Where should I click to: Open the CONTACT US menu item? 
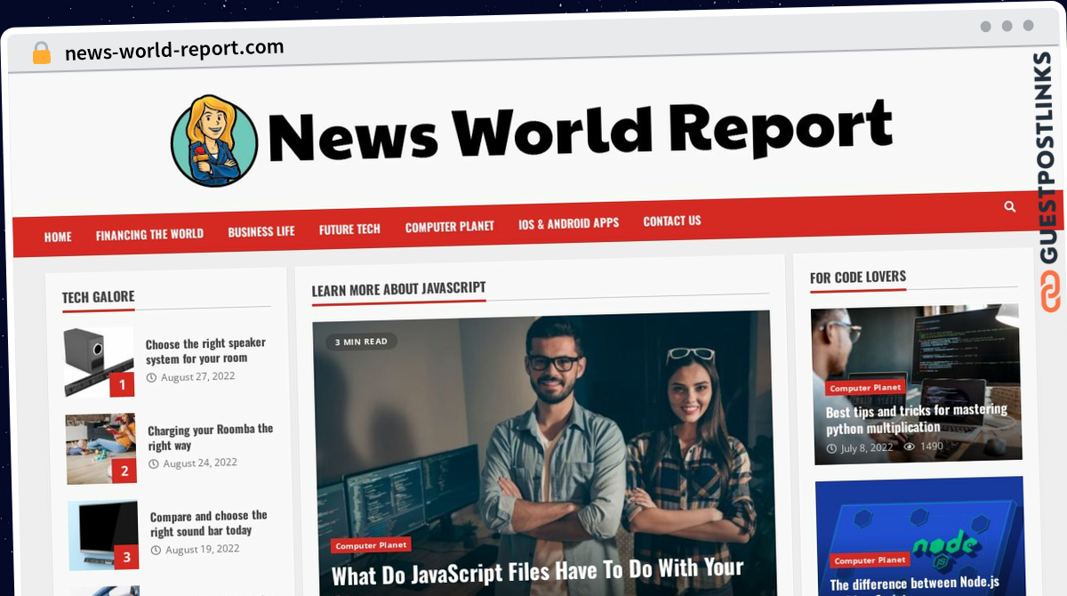(x=672, y=221)
